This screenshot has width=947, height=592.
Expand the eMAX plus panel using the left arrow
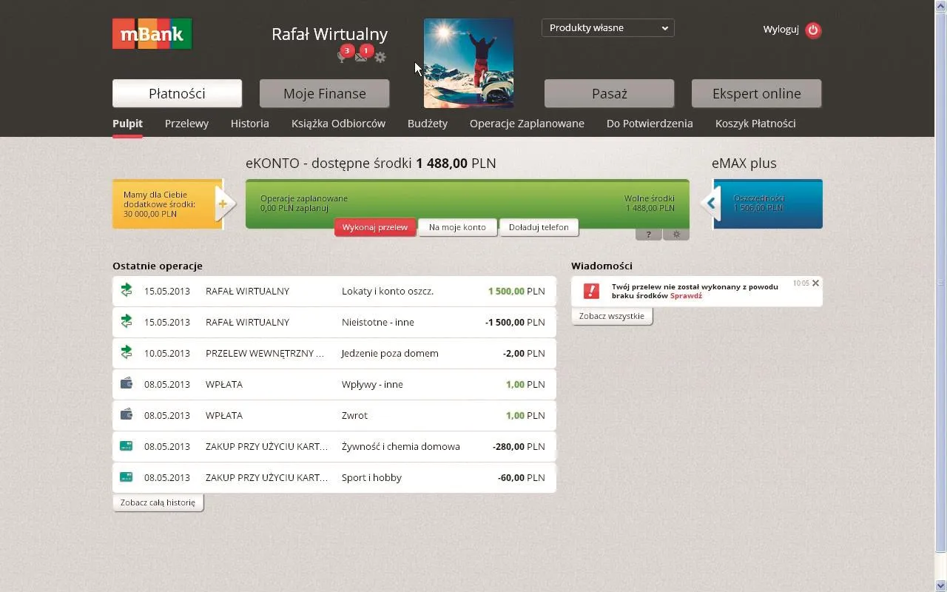[x=710, y=203]
